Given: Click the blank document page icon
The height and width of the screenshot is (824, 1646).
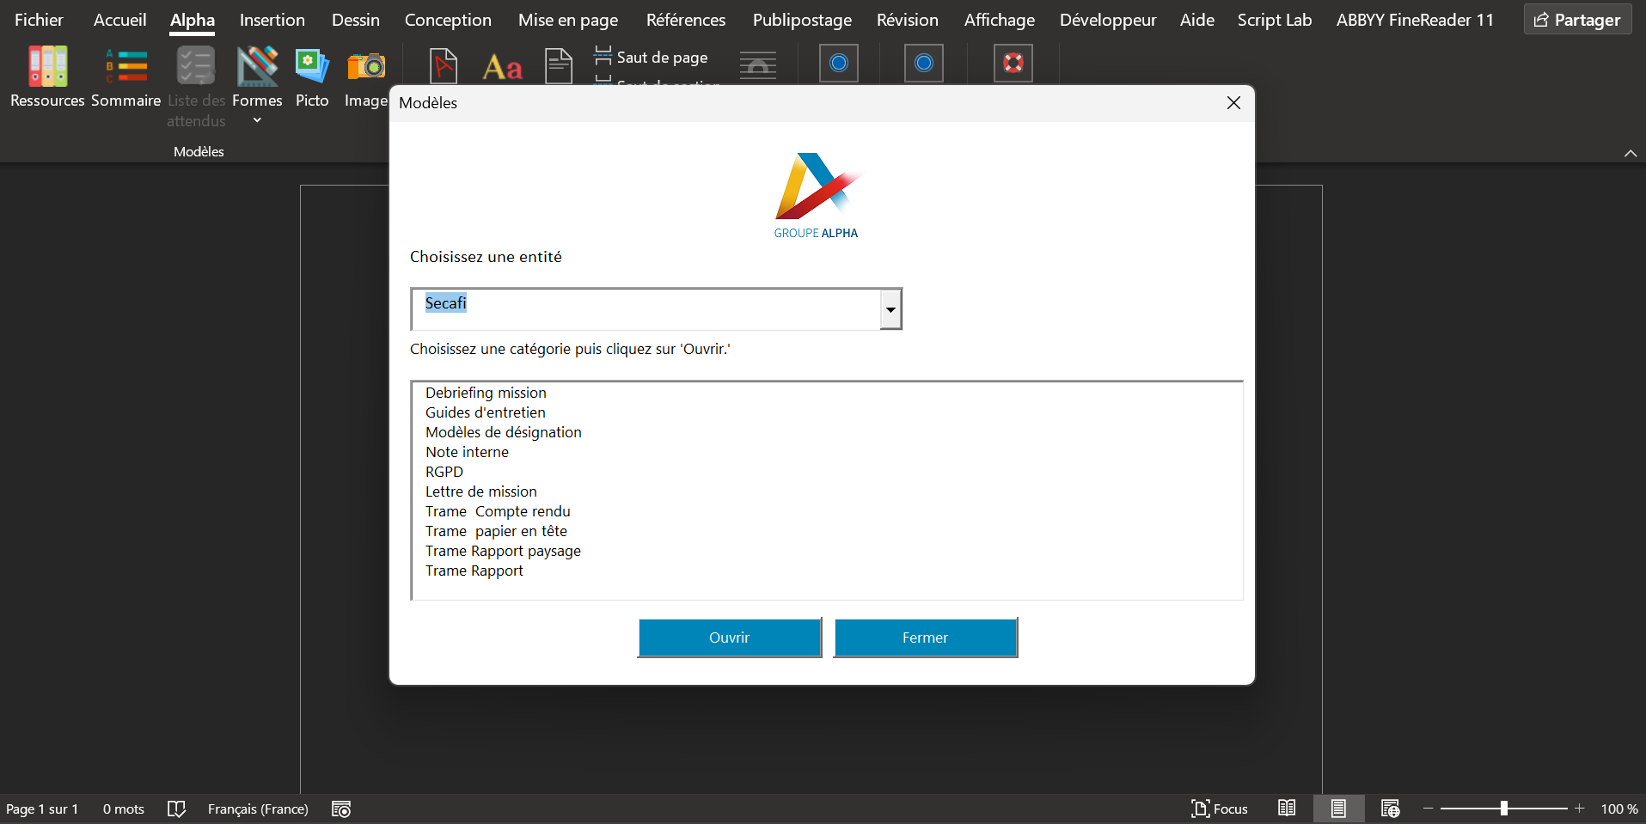Looking at the screenshot, I should pos(559,66).
